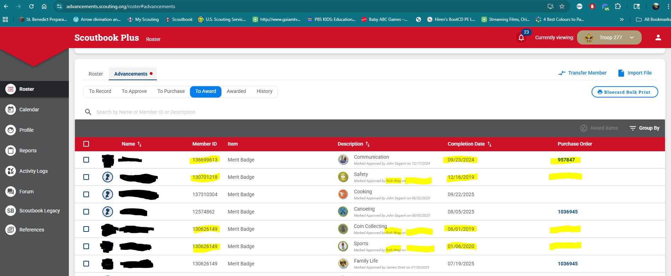Viewport: 671px width, 276px height.
Task: Switch to the To Record filter
Action: click(x=100, y=92)
